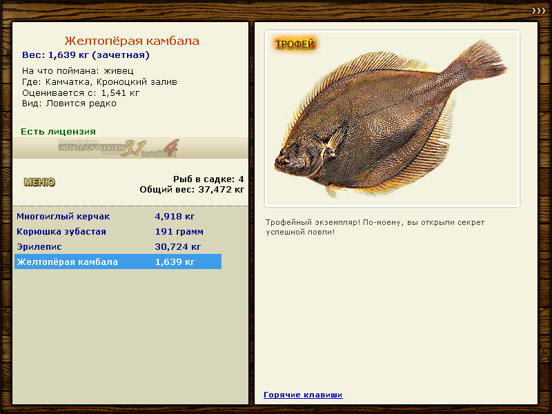Viewport: 552px width, 414px height.
Task: Click the ТРОФЕЙ badge on the fish picture
Action: 295,45
